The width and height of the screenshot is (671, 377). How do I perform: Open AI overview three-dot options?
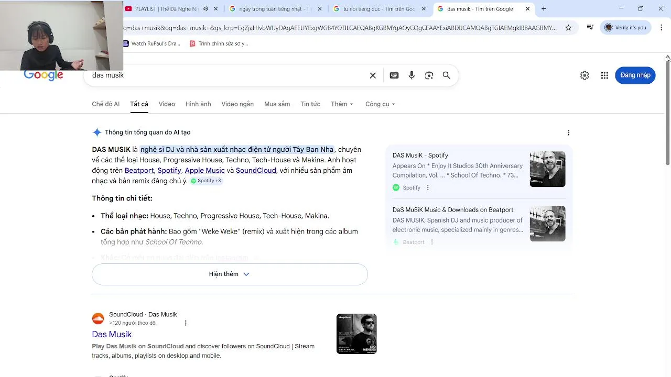tap(568, 133)
